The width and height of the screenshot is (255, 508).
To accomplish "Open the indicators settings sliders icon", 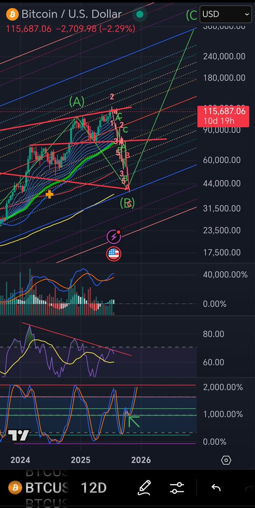I will 177,488.
